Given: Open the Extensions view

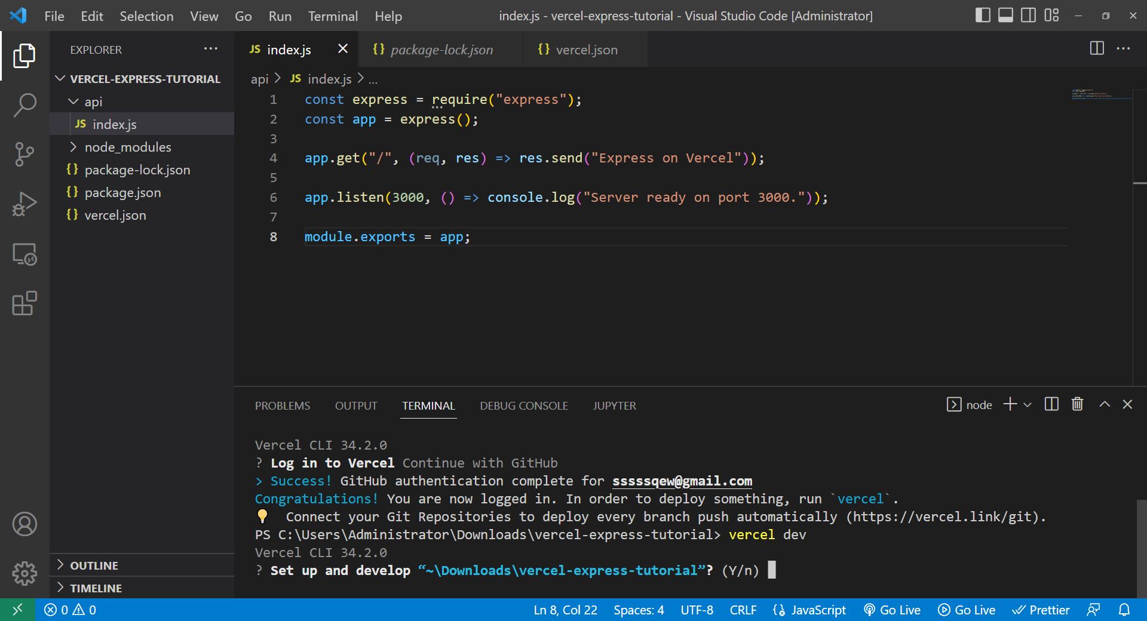Looking at the screenshot, I should [x=24, y=303].
